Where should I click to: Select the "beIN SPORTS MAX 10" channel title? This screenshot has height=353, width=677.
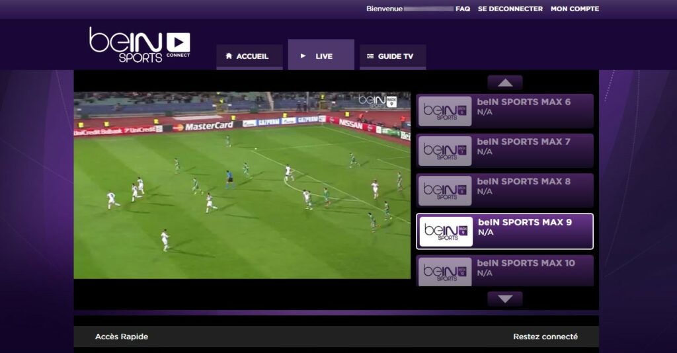(x=526, y=263)
